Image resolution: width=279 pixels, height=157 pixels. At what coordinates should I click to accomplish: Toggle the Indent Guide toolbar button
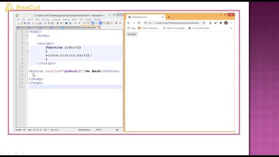coord(100,23)
